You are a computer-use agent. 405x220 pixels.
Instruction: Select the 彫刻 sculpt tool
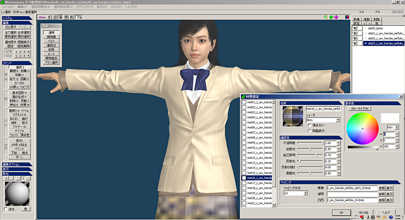click(x=19, y=141)
